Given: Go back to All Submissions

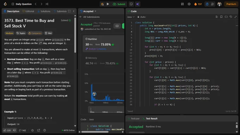Looking at the screenshot, I should 90,17.
